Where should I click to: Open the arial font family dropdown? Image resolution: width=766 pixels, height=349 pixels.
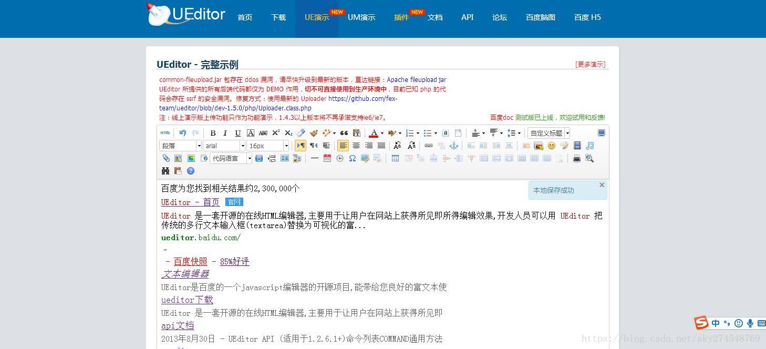coord(224,146)
